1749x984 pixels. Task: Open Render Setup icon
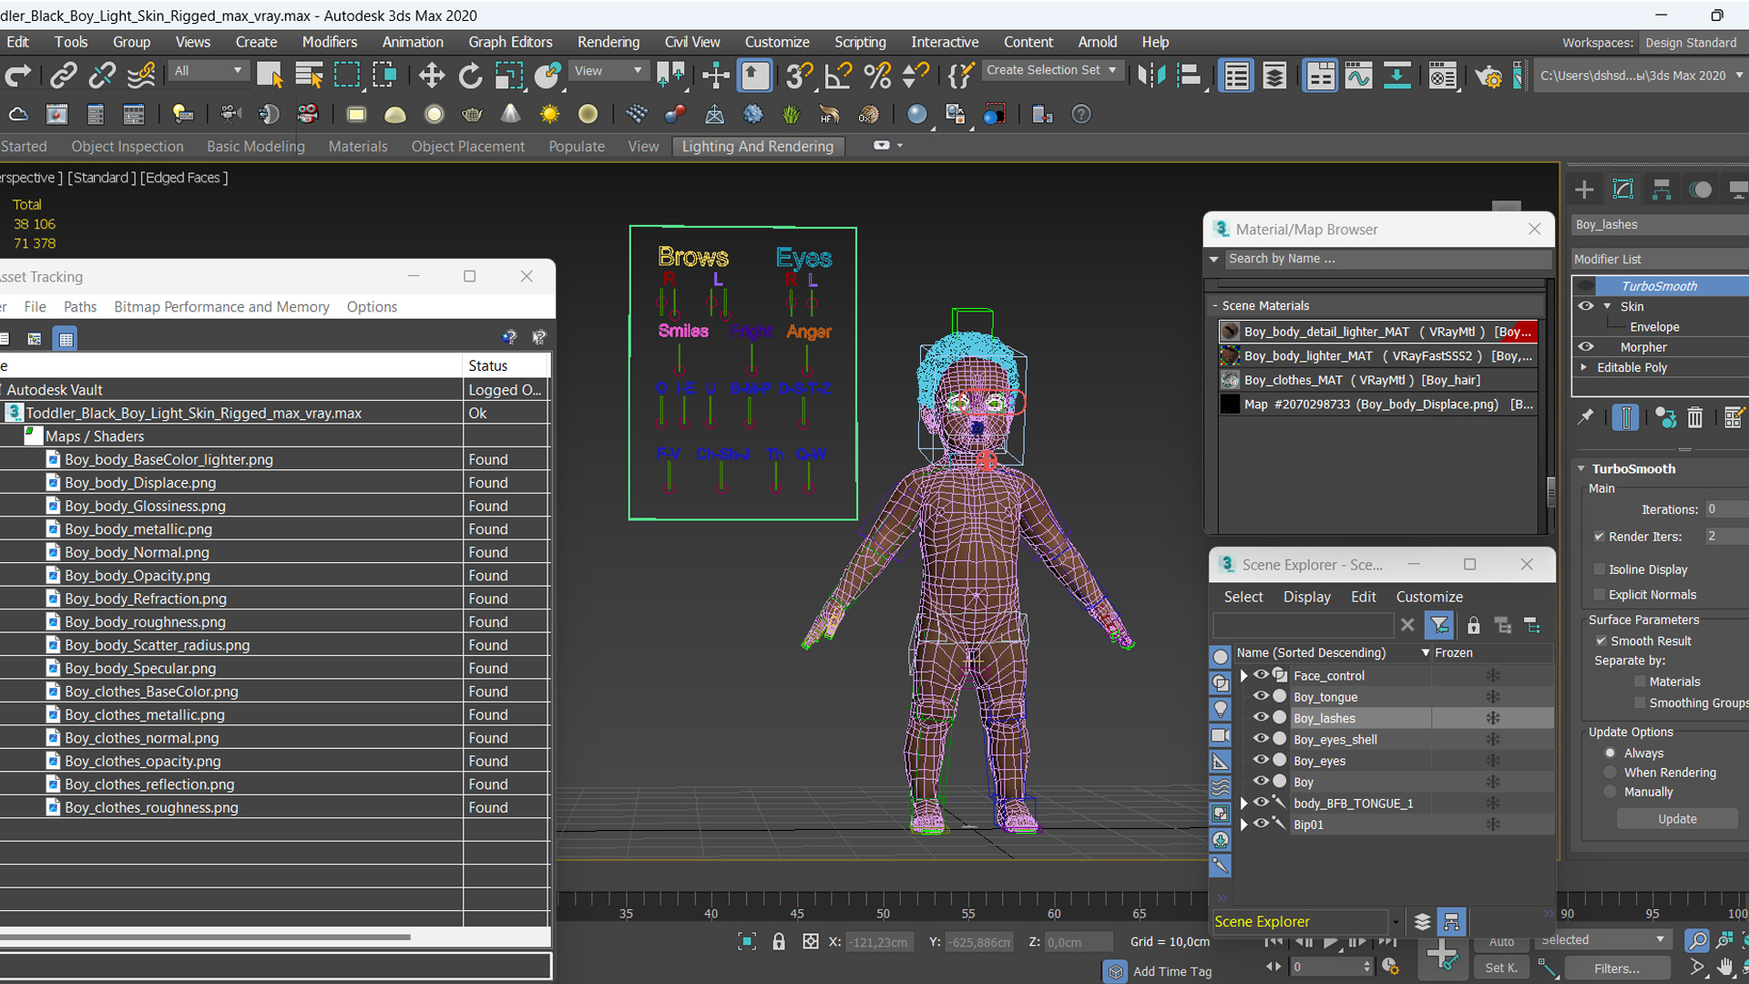pyautogui.click(x=1488, y=76)
